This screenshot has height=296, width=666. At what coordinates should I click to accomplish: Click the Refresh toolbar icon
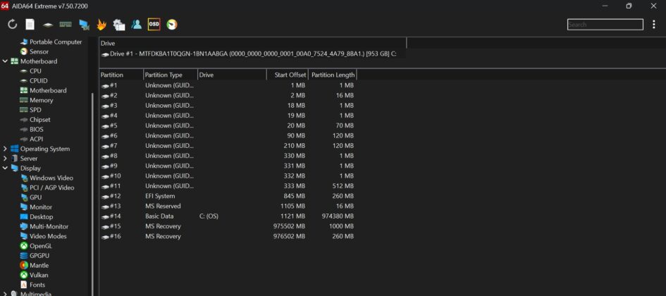[13, 24]
